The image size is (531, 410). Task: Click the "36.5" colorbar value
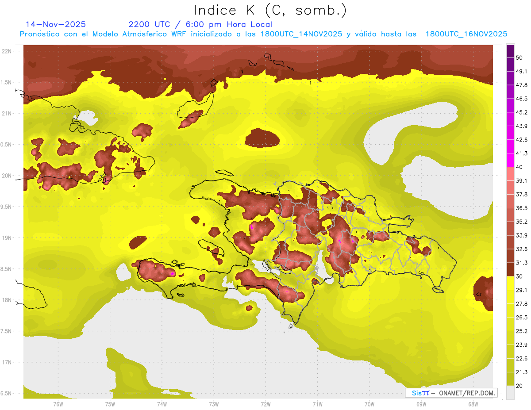click(x=522, y=208)
